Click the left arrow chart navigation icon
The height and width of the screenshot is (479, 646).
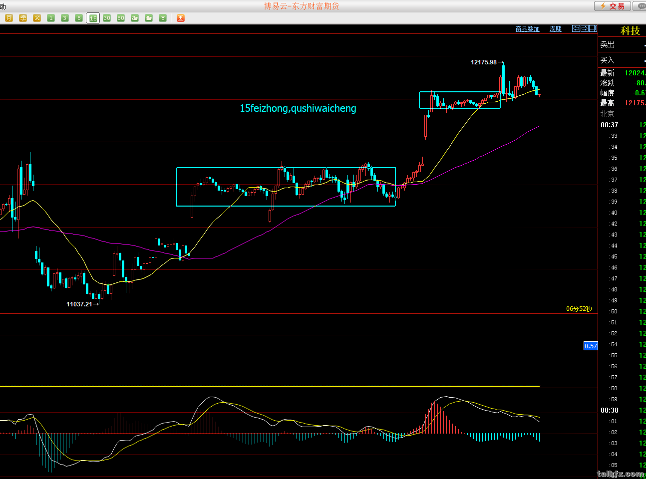576,28
